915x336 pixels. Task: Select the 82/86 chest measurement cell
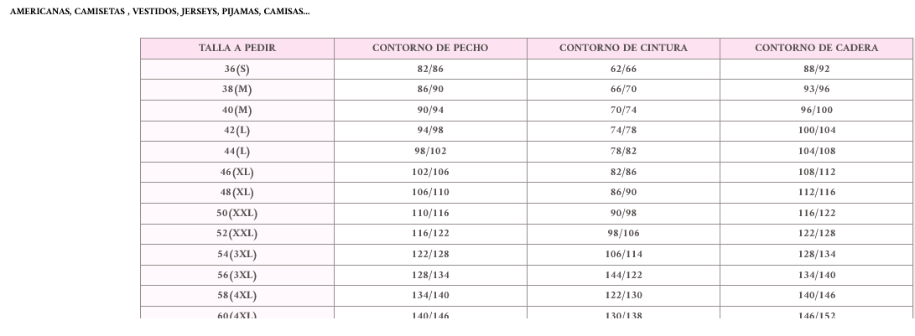tap(430, 69)
